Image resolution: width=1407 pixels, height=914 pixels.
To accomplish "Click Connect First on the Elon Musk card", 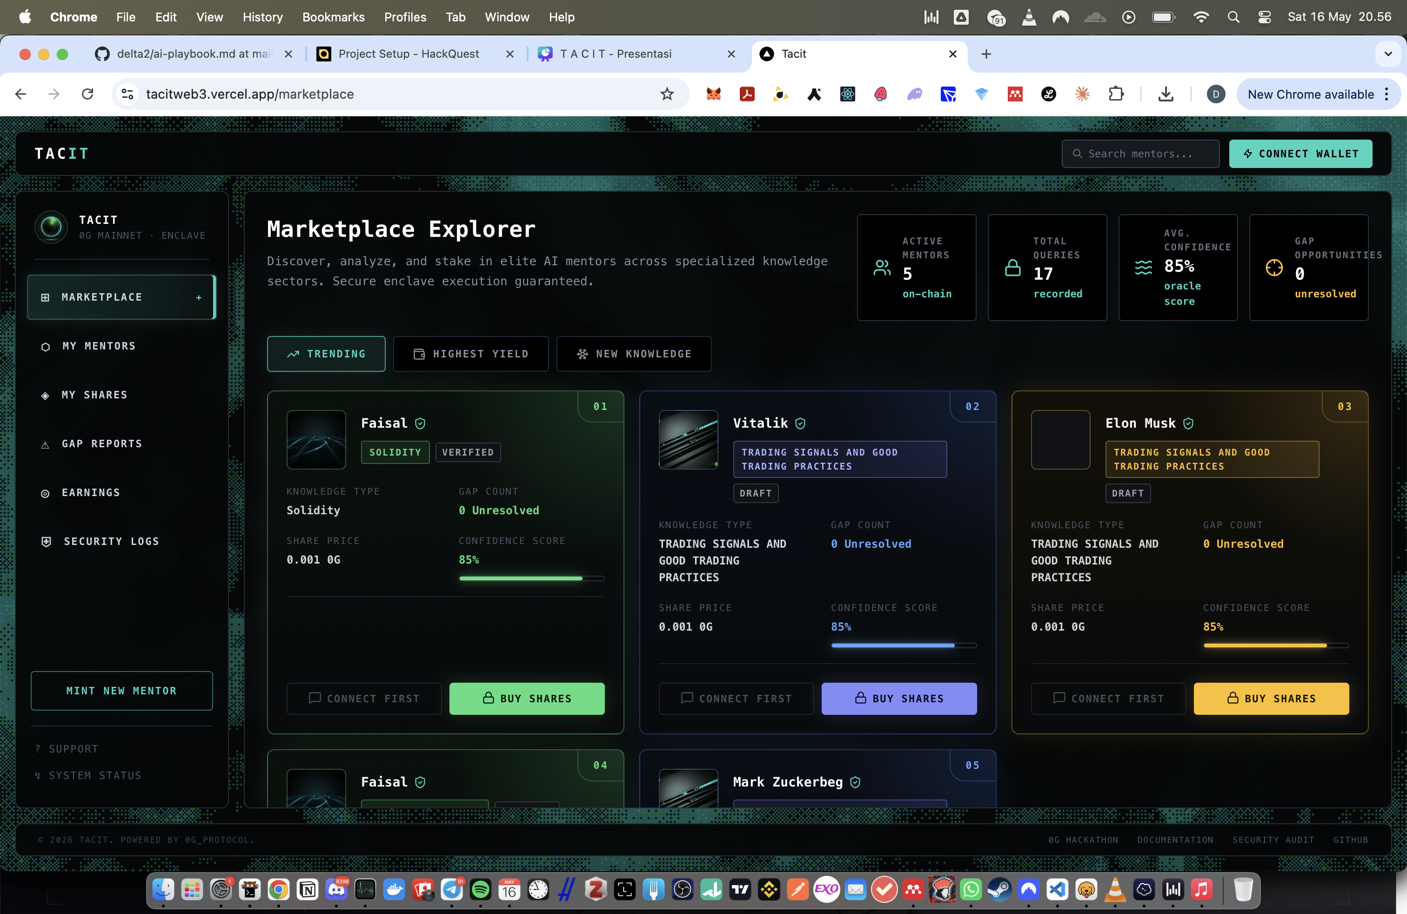I will [x=1108, y=698].
